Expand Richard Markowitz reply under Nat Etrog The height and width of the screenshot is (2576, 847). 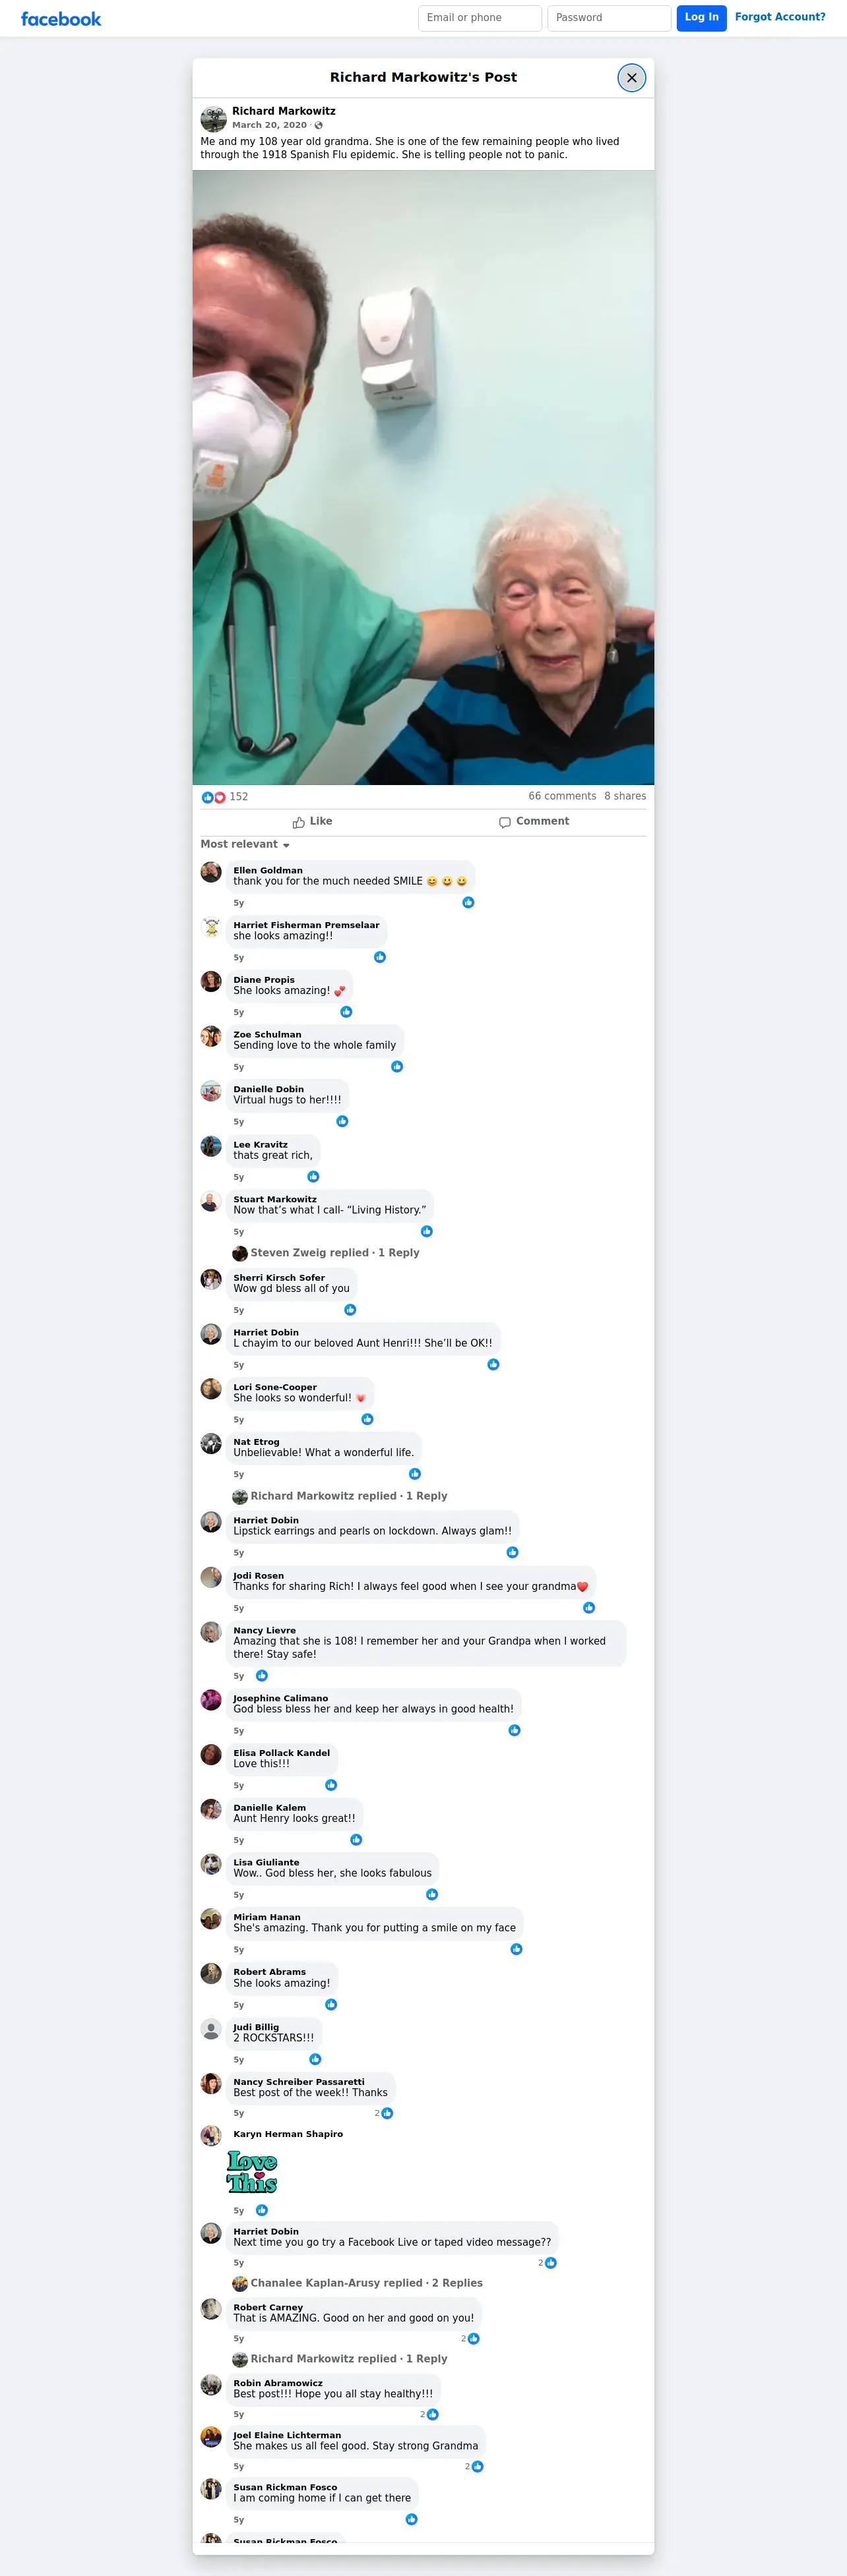point(340,1497)
